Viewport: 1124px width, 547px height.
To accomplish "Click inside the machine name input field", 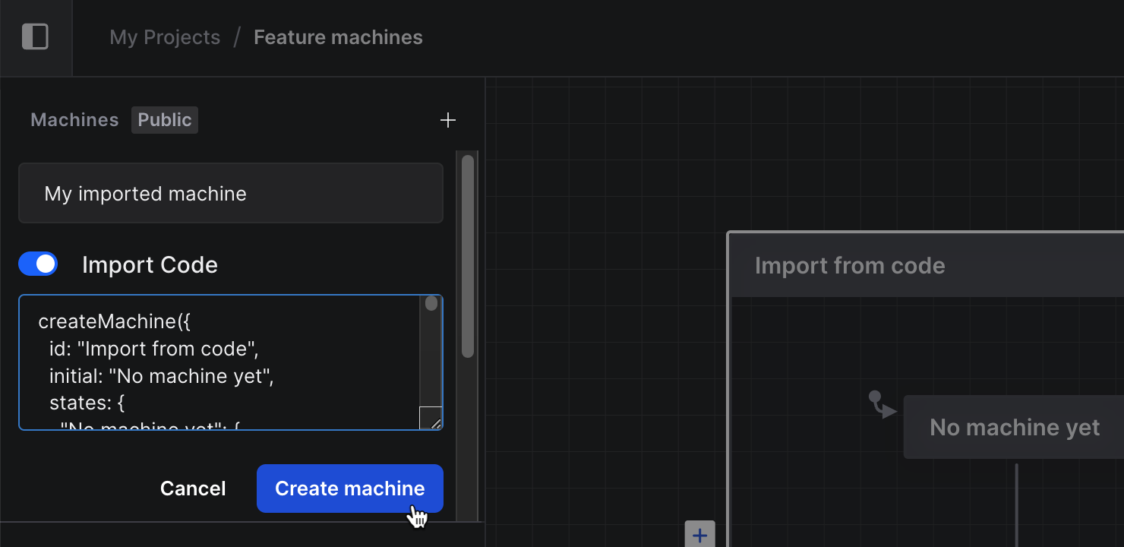I will (x=230, y=193).
